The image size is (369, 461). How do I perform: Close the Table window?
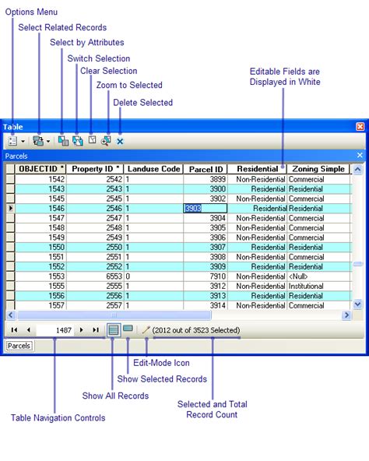point(360,127)
